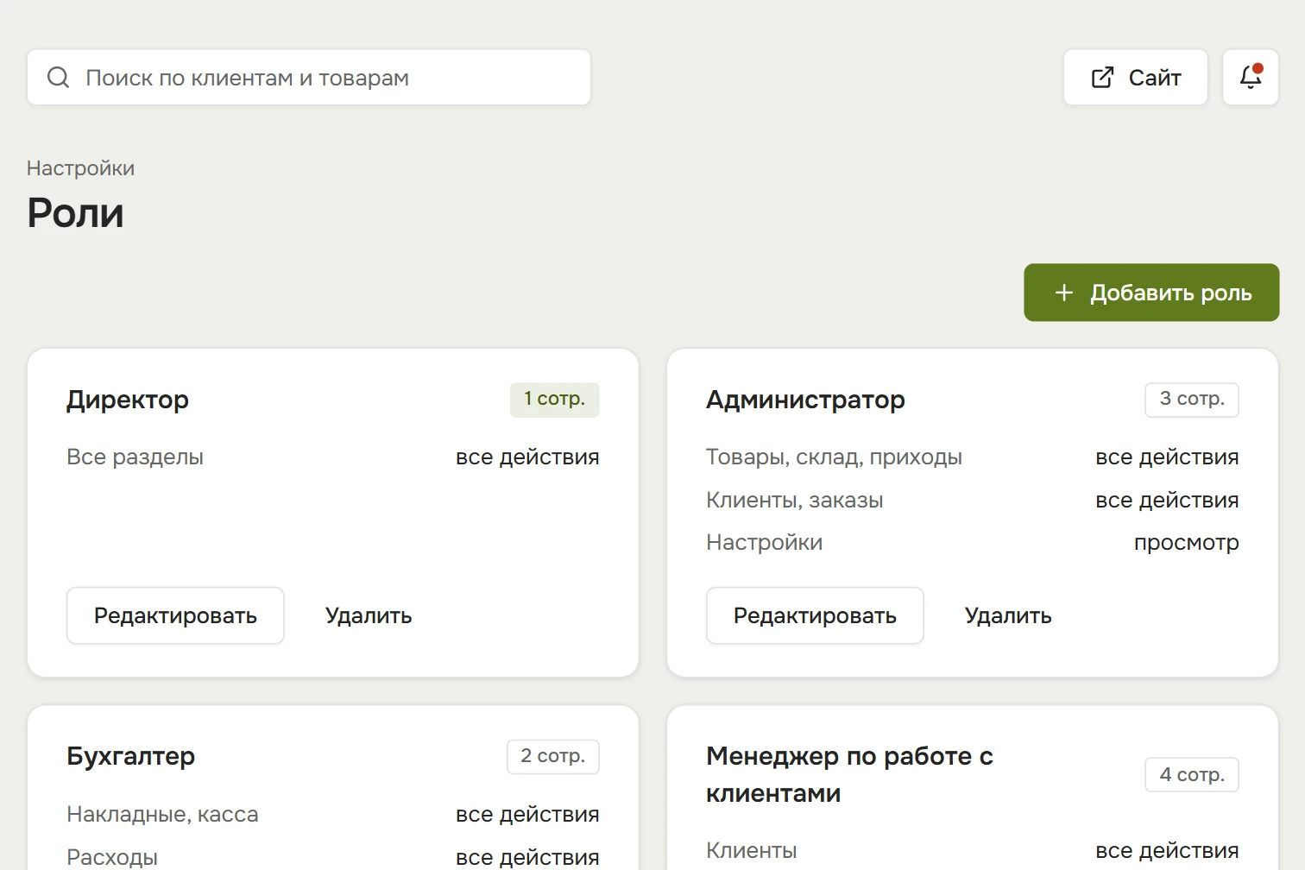1305x870 pixels.
Task: Click the external link icon beside Сайт
Action: tap(1102, 78)
